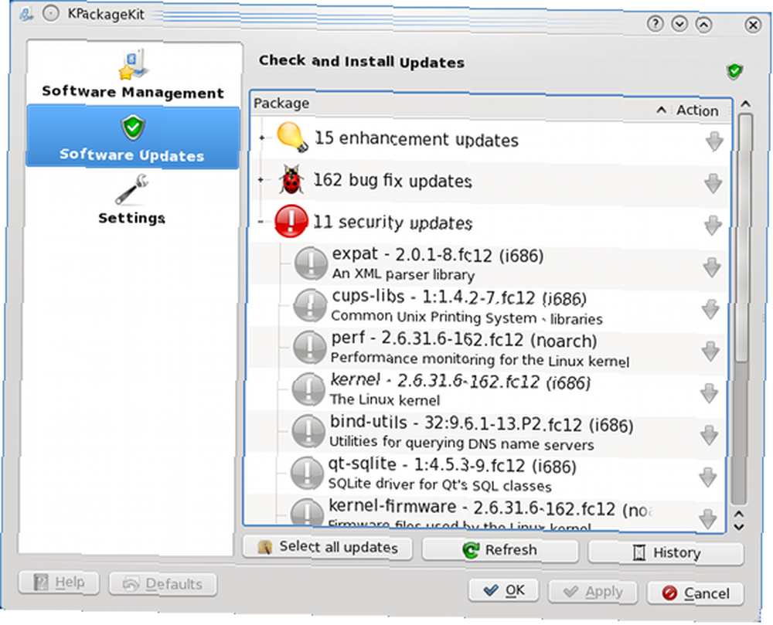Click the ladybug bug fix updates icon
The image size is (773, 625).
coord(291,179)
